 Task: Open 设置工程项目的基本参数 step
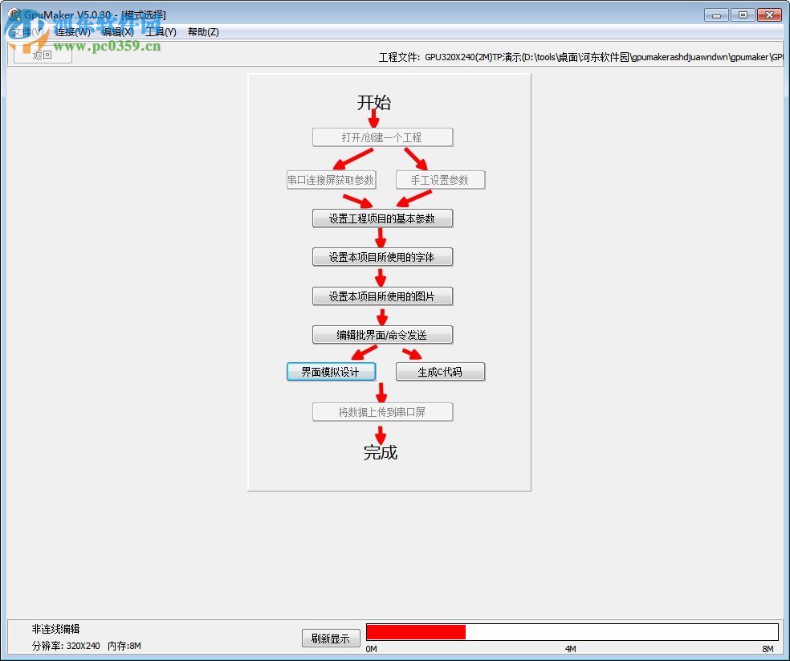coord(382,218)
